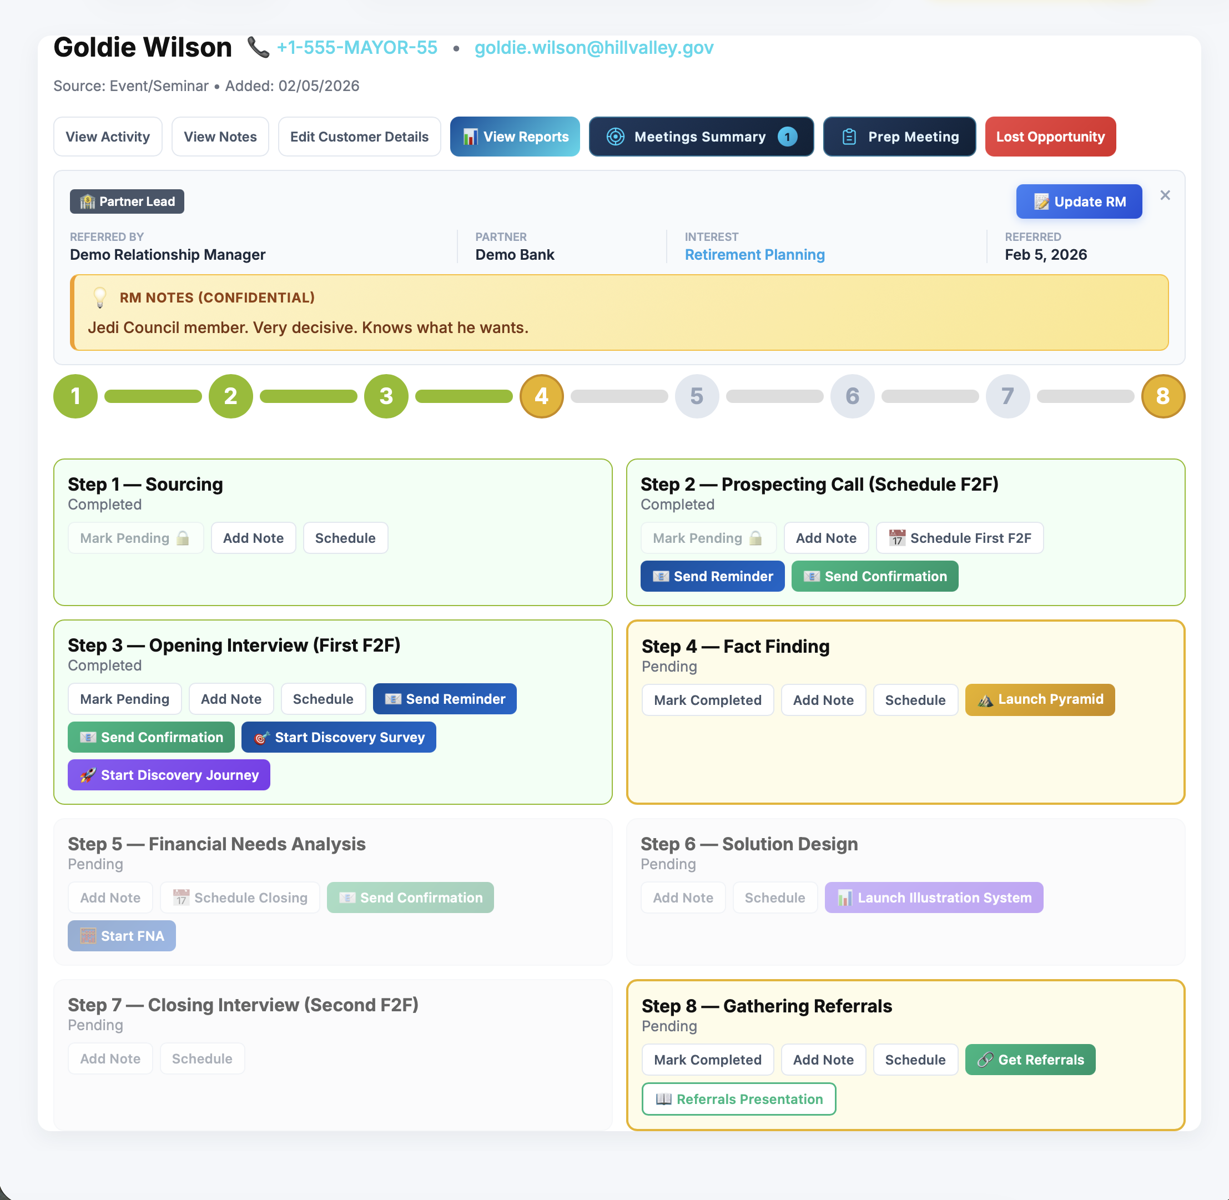Open the Referrals Presentation book icon

coord(663,1099)
